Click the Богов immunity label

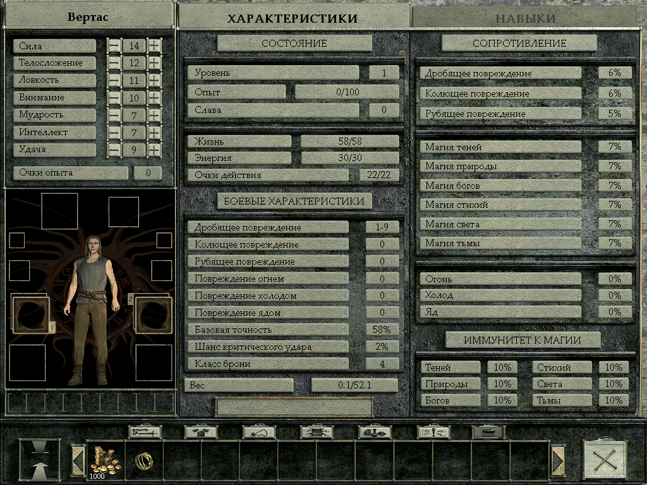coord(450,400)
